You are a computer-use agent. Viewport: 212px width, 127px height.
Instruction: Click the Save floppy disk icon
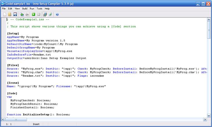click(15, 14)
